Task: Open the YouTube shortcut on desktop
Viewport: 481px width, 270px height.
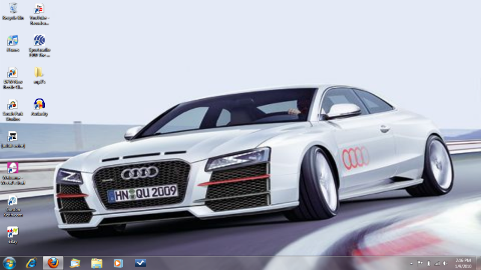Action: click(39, 14)
